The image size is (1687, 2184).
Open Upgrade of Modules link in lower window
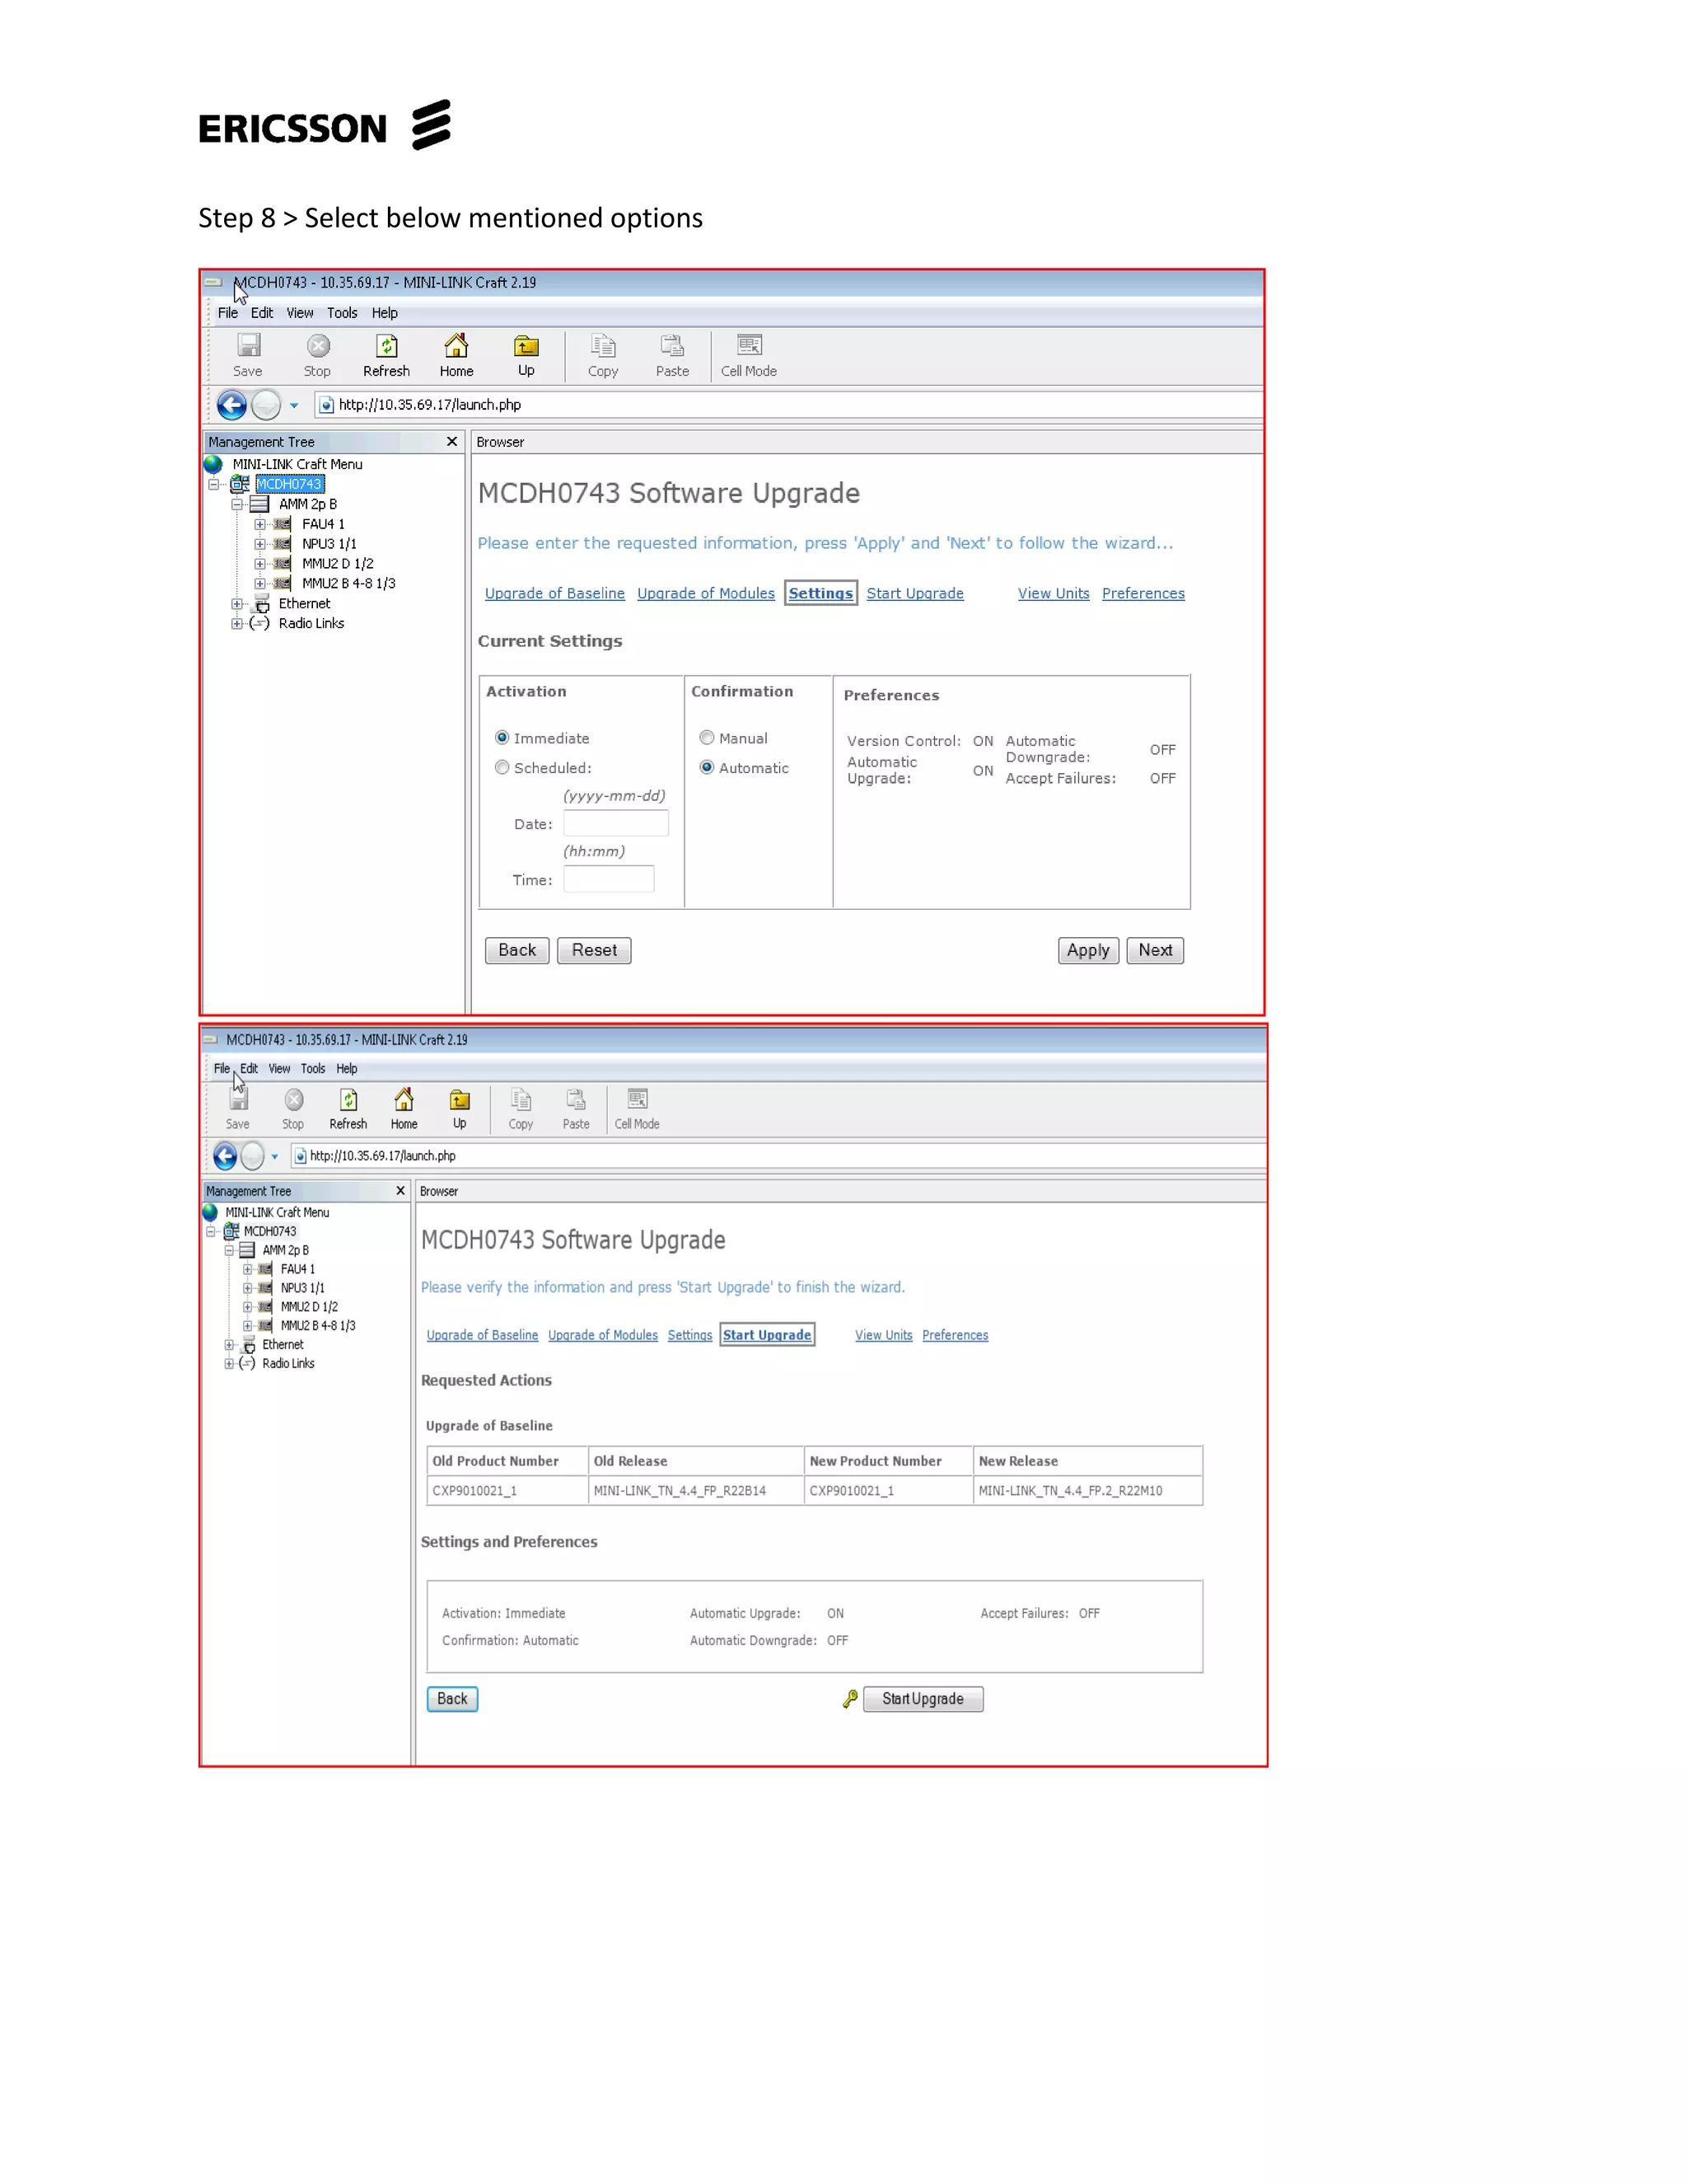click(x=603, y=1335)
